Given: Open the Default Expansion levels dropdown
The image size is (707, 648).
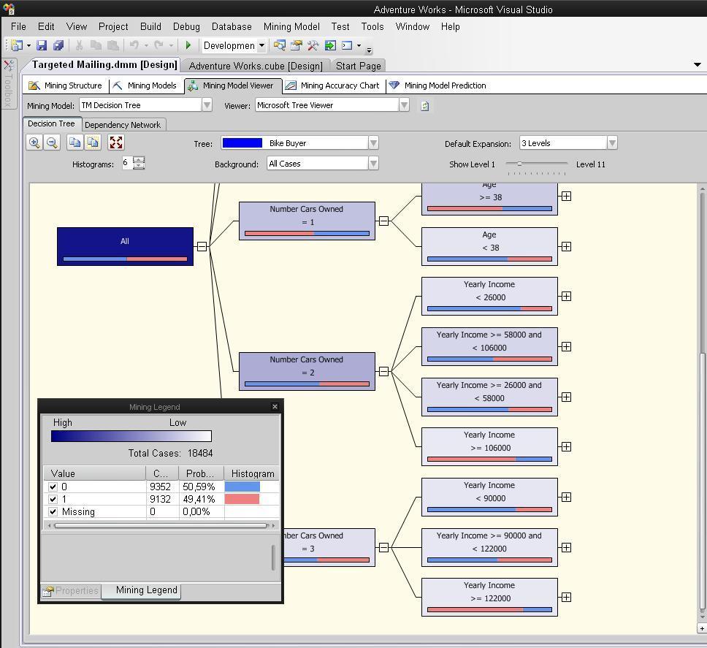Looking at the screenshot, I should (x=612, y=143).
